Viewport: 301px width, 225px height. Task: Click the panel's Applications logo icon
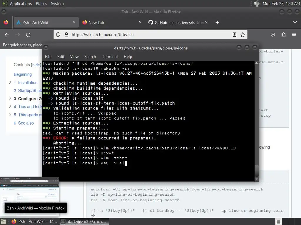point(5,4)
